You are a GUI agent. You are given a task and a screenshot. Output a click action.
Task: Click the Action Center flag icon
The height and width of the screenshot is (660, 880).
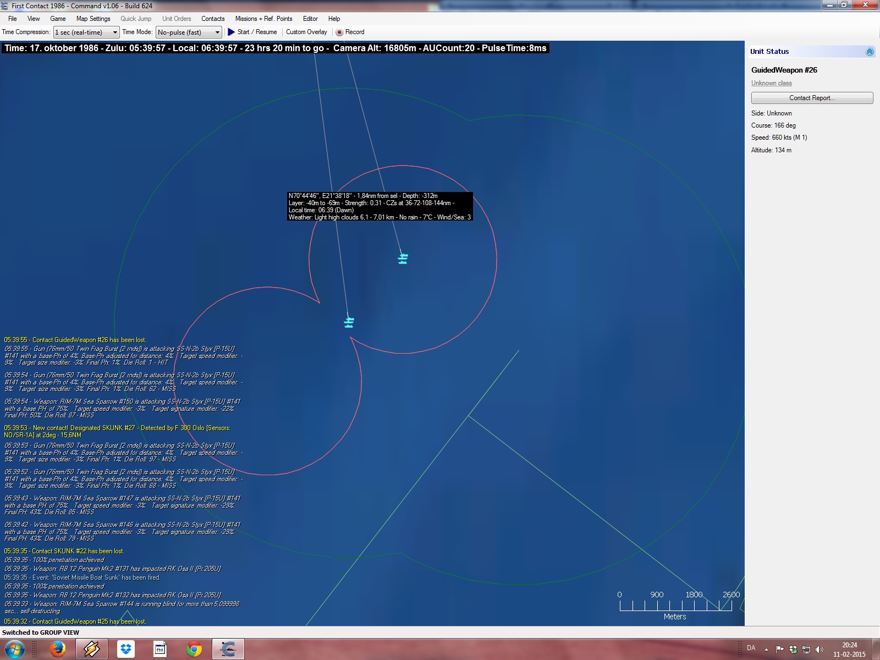pos(779,650)
